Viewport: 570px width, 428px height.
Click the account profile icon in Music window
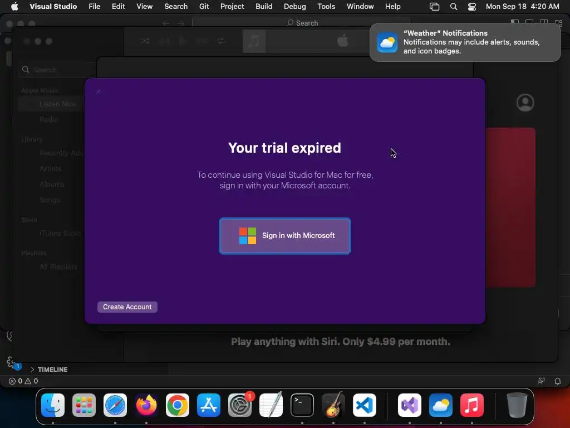click(x=525, y=103)
